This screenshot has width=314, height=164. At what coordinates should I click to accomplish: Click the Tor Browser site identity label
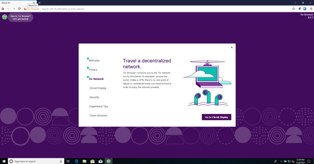click(32, 9)
